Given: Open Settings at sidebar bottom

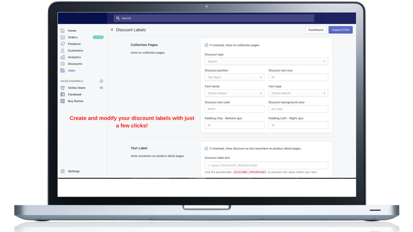Looking at the screenshot, I should click(x=74, y=171).
